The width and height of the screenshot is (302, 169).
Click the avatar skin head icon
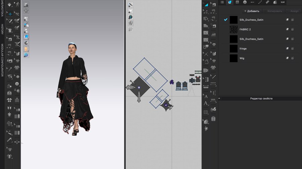click(x=26, y=49)
